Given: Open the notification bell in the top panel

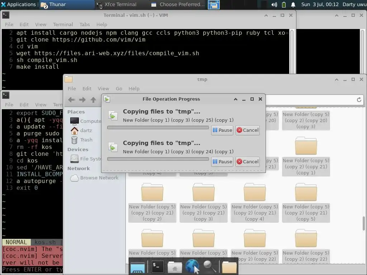Looking at the screenshot, I should tap(293, 5).
